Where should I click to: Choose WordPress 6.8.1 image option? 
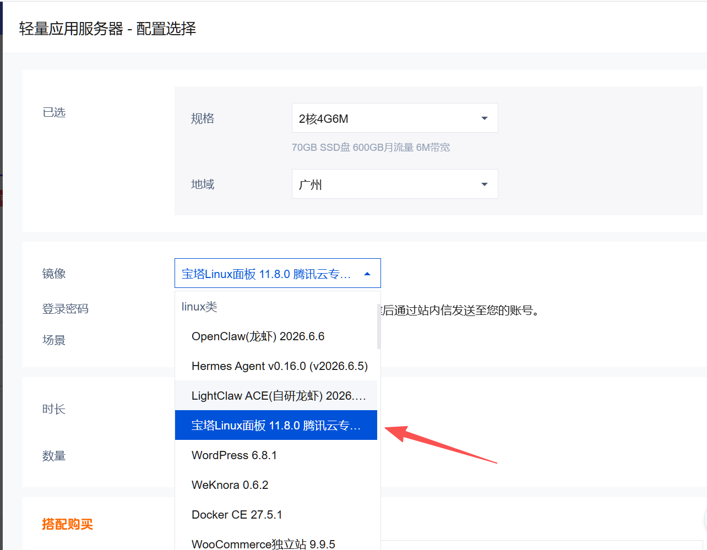(276, 455)
